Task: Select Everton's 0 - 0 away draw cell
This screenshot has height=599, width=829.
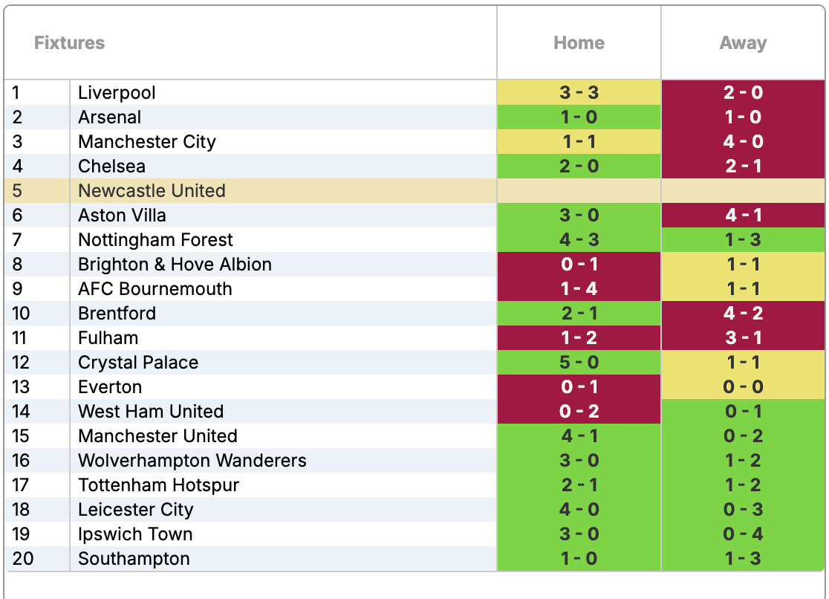Action: coord(743,387)
